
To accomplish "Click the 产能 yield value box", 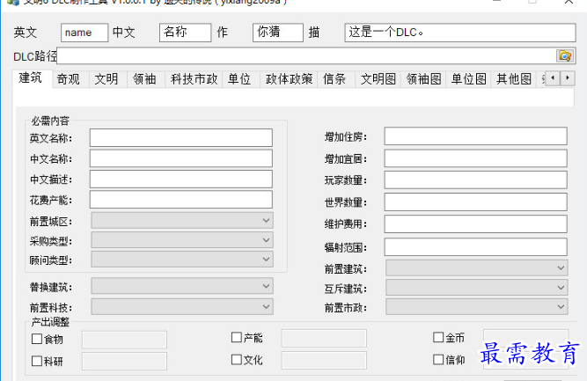I will point(324,338).
